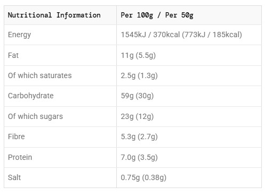This screenshot has width=272, height=196.
Task: Select the Of which saturates label
Action: pyautogui.click(x=40, y=75)
